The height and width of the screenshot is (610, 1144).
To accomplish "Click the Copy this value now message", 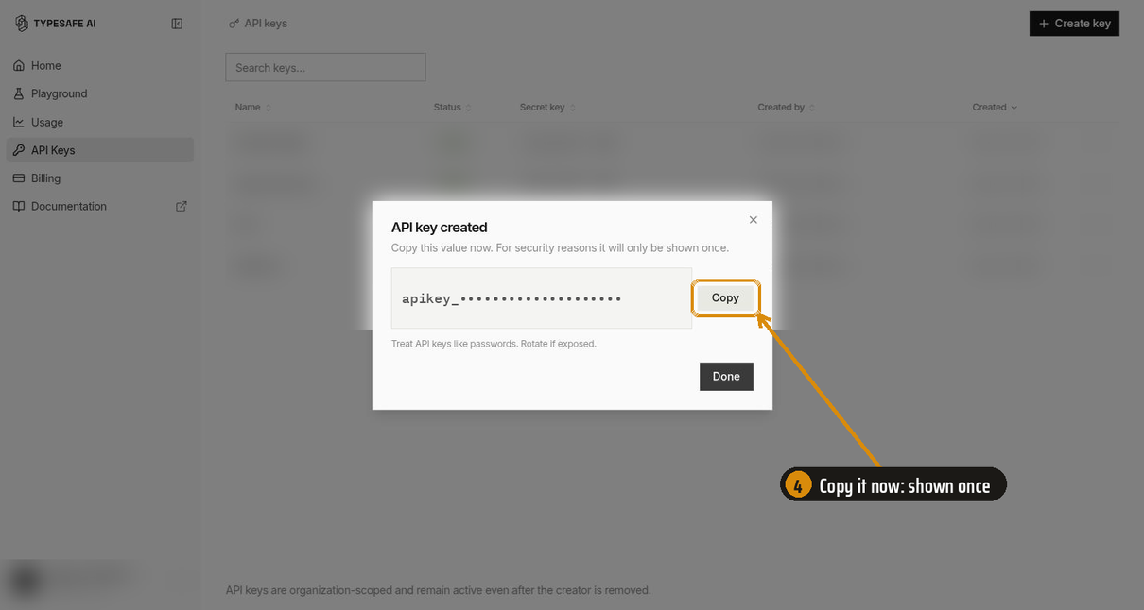I will coord(561,247).
